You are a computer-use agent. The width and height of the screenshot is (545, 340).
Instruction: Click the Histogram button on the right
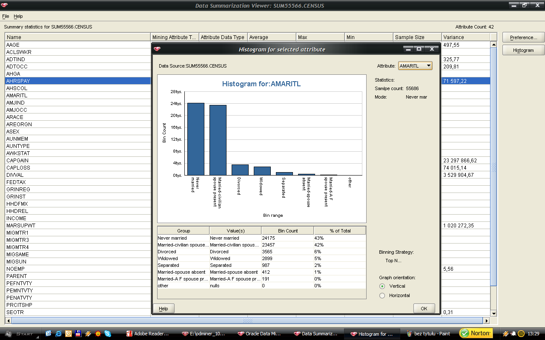(x=524, y=50)
